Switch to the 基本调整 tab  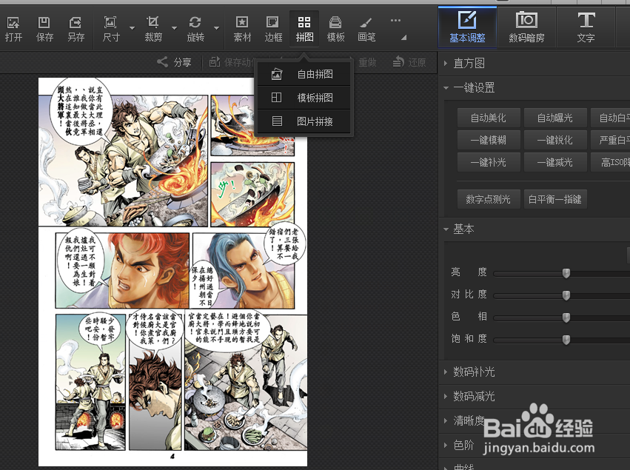pyautogui.click(x=467, y=27)
